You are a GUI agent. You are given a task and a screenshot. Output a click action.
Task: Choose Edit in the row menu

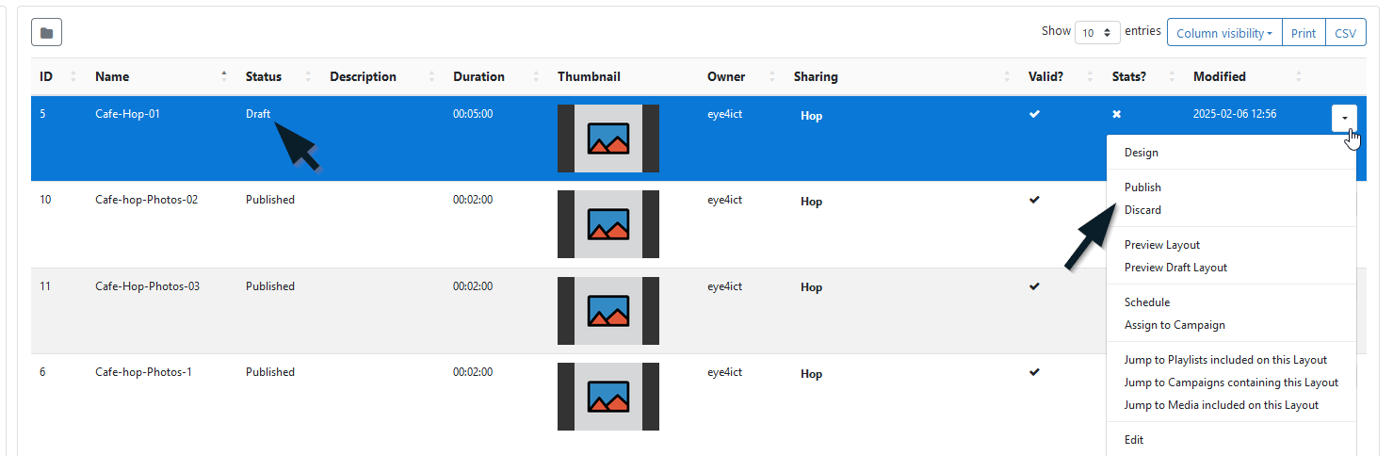click(x=1134, y=440)
